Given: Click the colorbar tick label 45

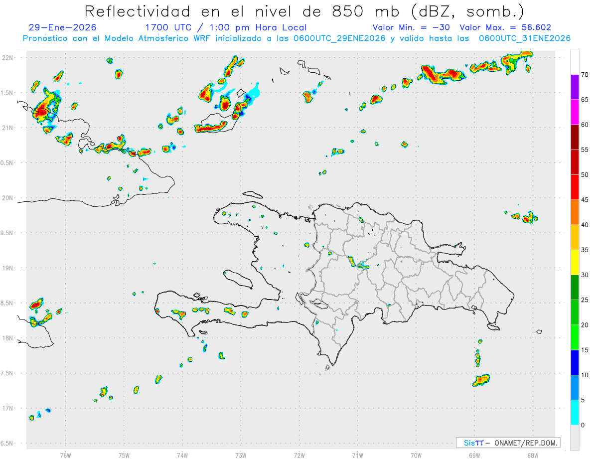Looking at the screenshot, I should (585, 200).
